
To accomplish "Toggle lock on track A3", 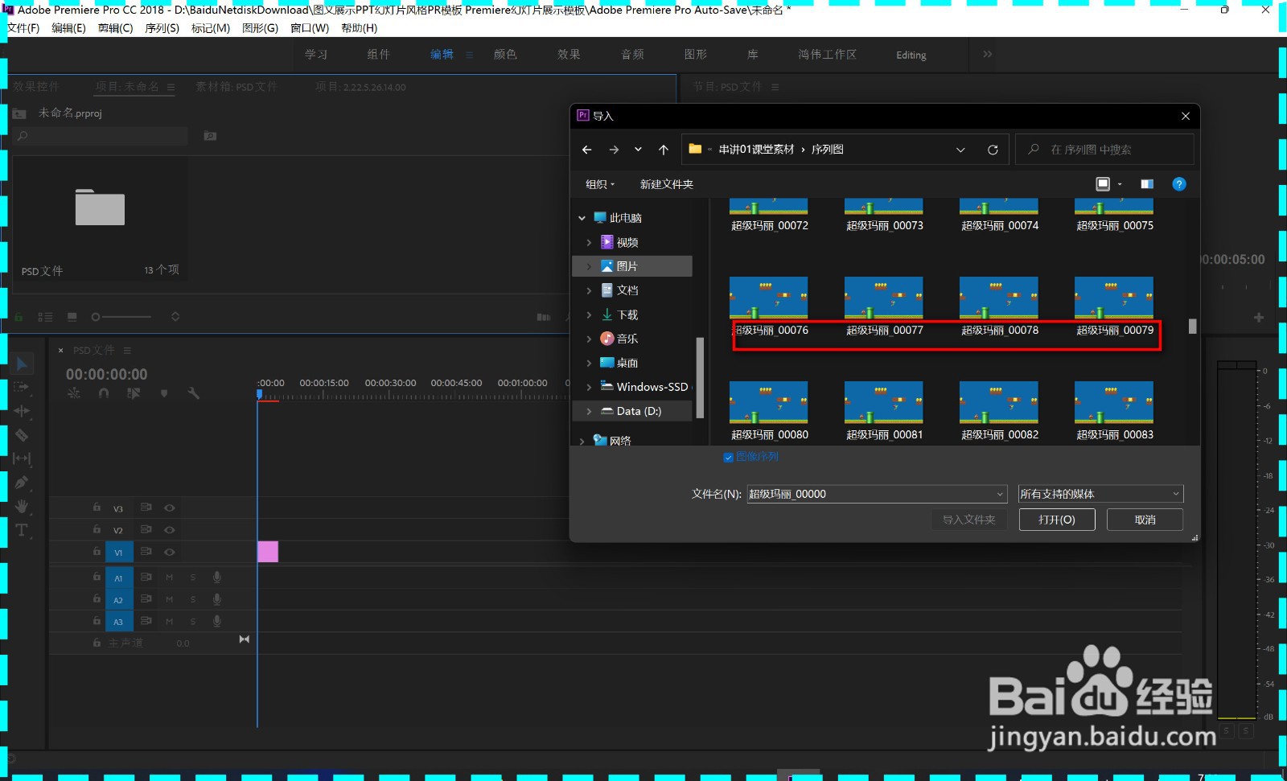I will click(x=97, y=621).
